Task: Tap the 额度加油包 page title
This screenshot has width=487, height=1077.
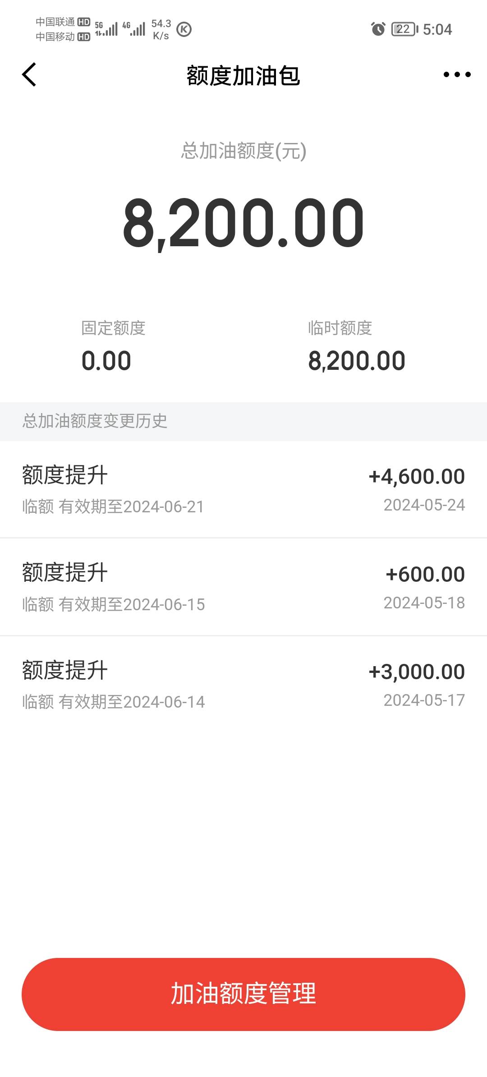Action: click(x=243, y=76)
